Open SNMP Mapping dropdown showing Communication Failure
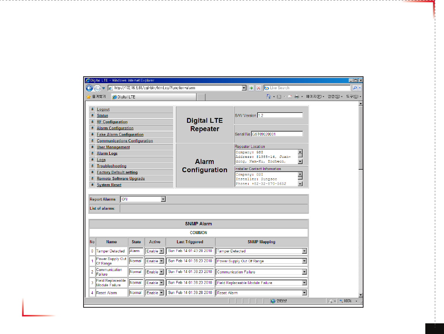 [304, 272]
